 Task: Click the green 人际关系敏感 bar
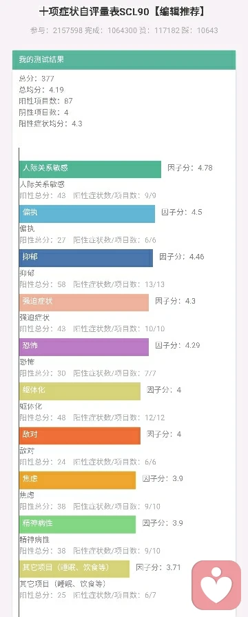90,169
